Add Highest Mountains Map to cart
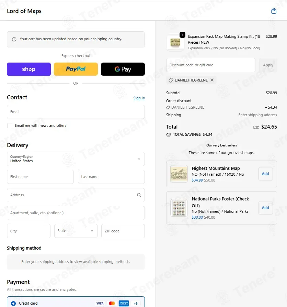The width and height of the screenshot is (287, 307). point(265,174)
